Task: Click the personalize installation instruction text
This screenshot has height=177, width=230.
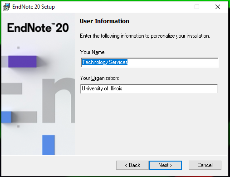Action: (x=145, y=36)
